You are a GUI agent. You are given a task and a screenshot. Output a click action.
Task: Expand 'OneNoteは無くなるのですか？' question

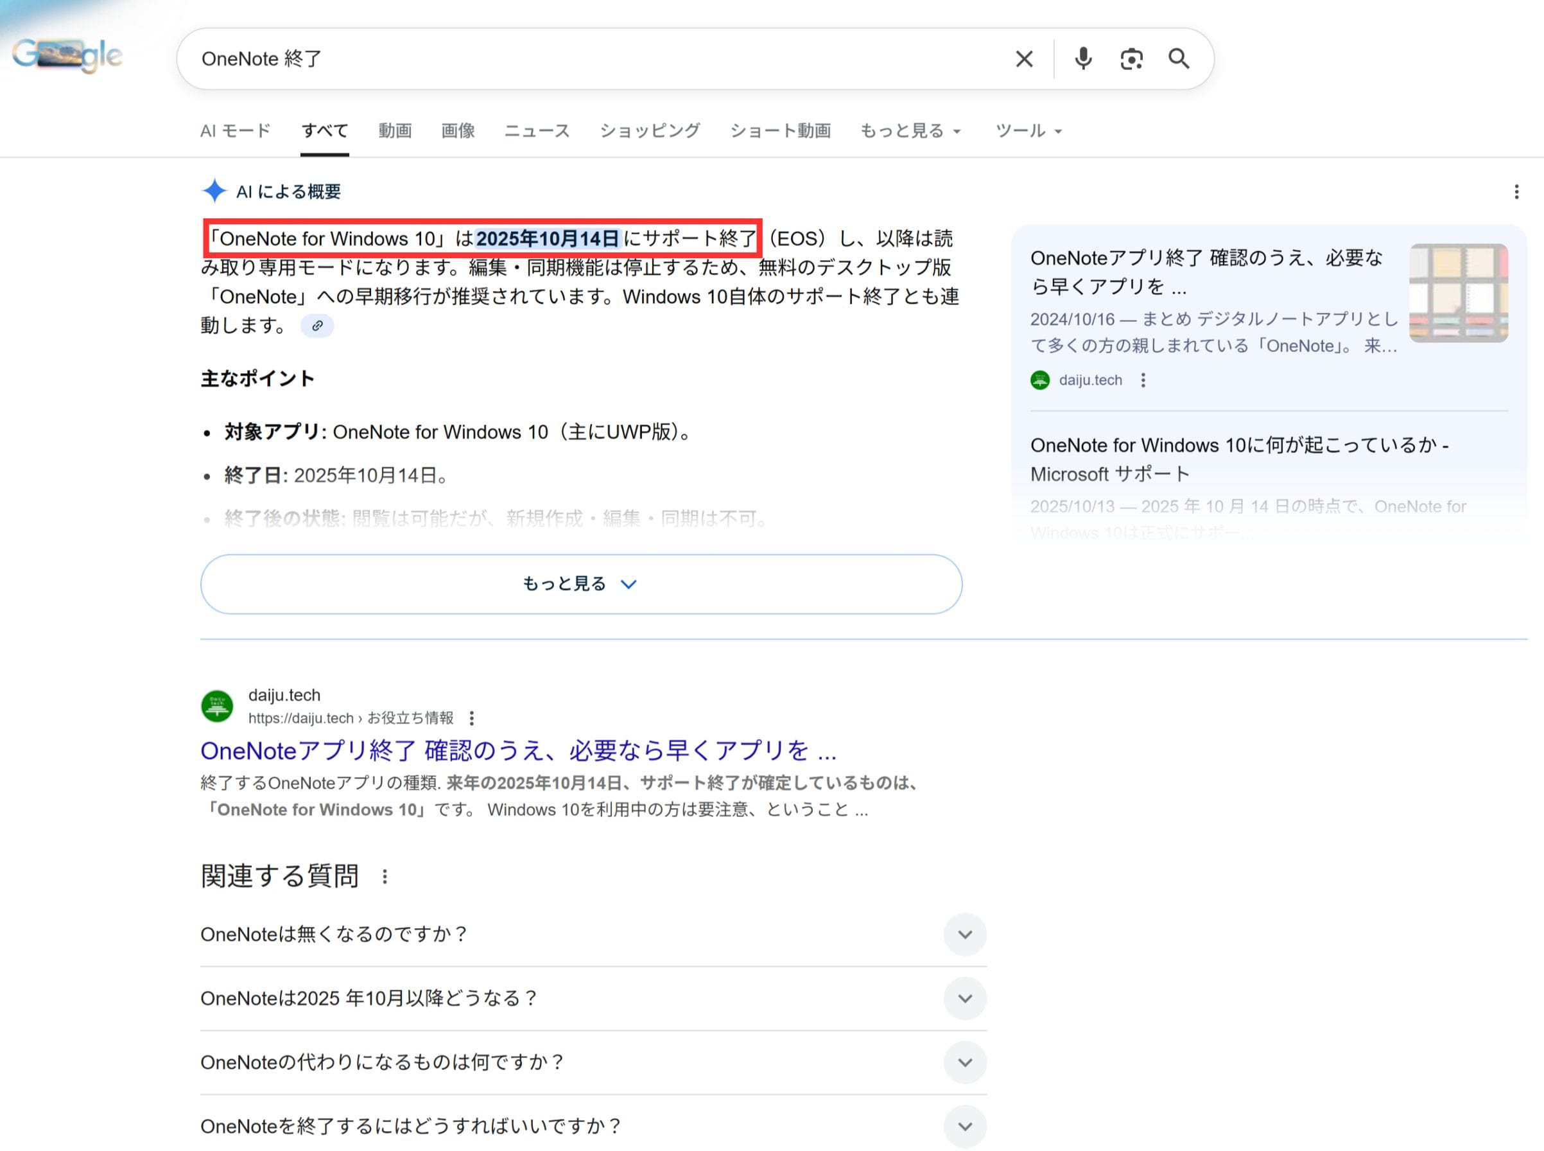966,935
